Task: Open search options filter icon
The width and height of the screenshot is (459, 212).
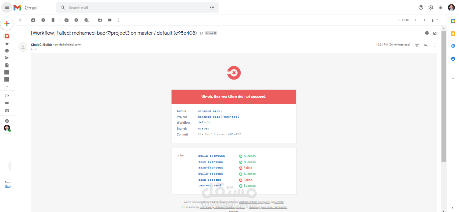Action: pos(212,8)
